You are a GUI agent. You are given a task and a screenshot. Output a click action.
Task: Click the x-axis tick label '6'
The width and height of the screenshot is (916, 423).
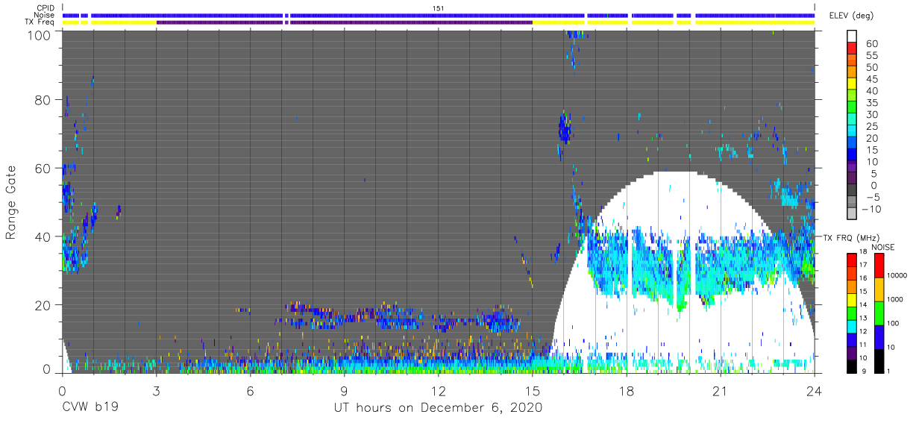[250, 391]
